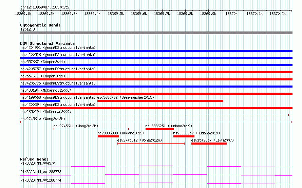
Task: Select the nsv3336339 Audano2019 red bar
Action: [108, 136]
